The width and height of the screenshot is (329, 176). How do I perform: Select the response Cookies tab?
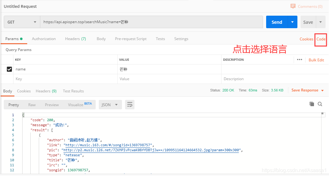(24, 91)
